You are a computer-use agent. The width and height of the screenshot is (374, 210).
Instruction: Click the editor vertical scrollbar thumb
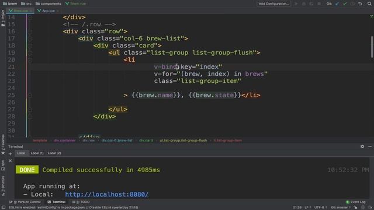coord(372,47)
